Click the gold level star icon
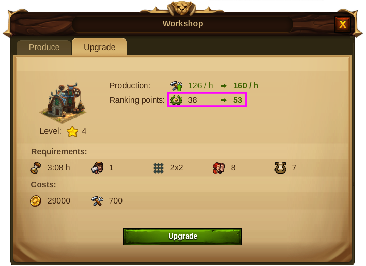Viewport: 366px width, 266px height. (x=72, y=131)
